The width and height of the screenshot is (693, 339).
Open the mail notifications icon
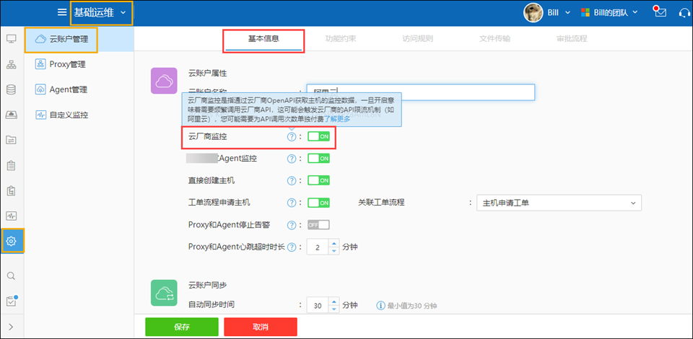pos(659,12)
